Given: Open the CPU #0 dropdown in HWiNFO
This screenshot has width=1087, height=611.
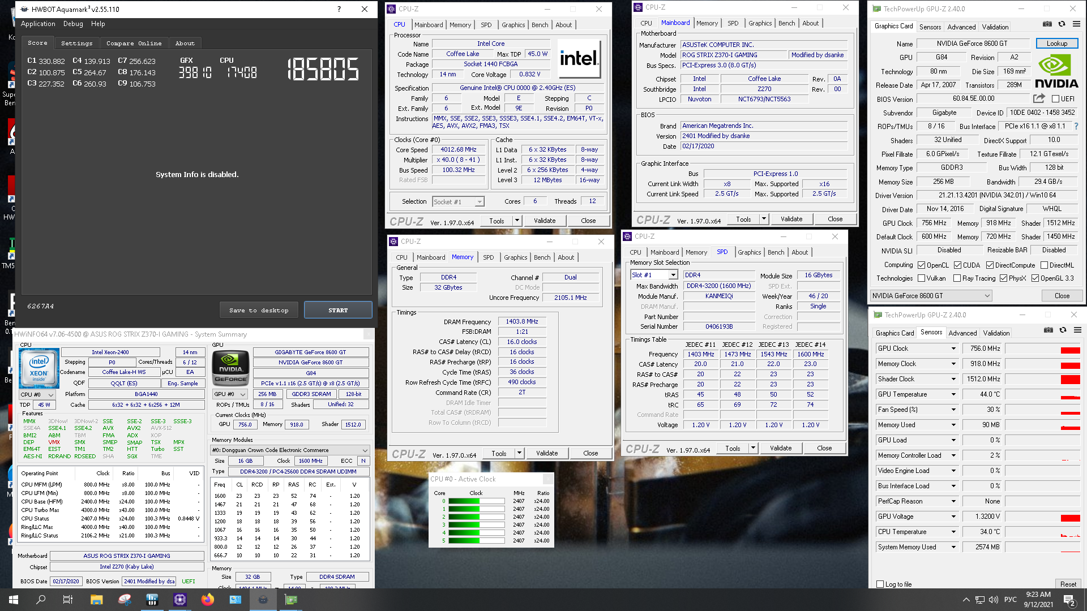Looking at the screenshot, I should (x=37, y=395).
